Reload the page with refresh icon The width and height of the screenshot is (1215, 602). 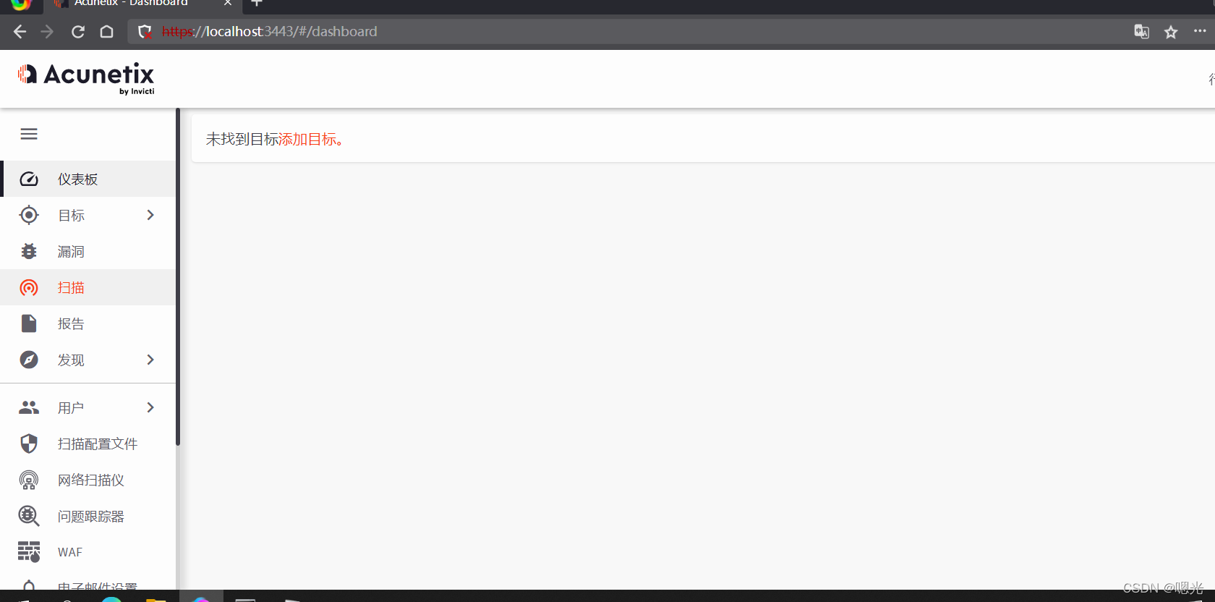point(78,31)
